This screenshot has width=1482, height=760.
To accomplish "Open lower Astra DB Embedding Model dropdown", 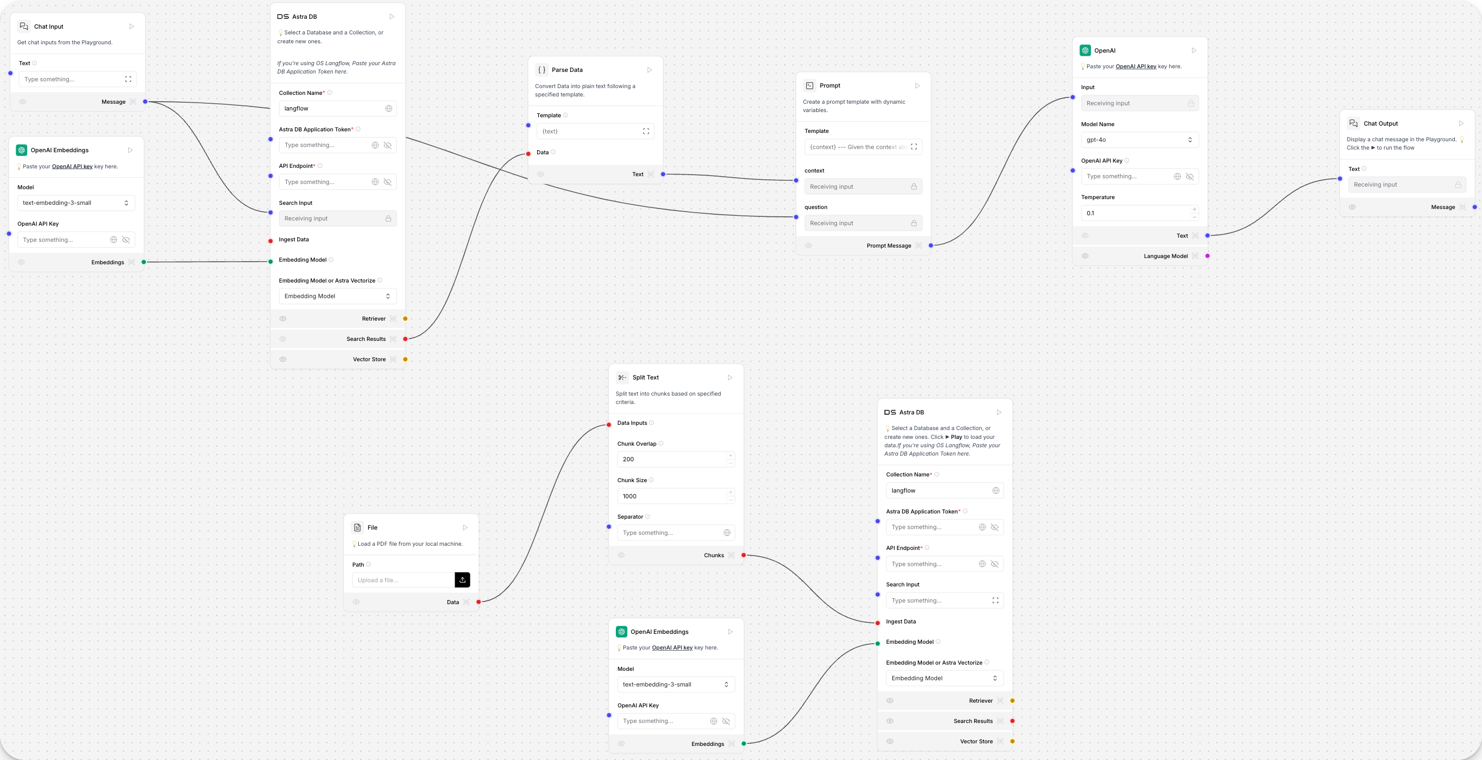I will tap(945, 678).
